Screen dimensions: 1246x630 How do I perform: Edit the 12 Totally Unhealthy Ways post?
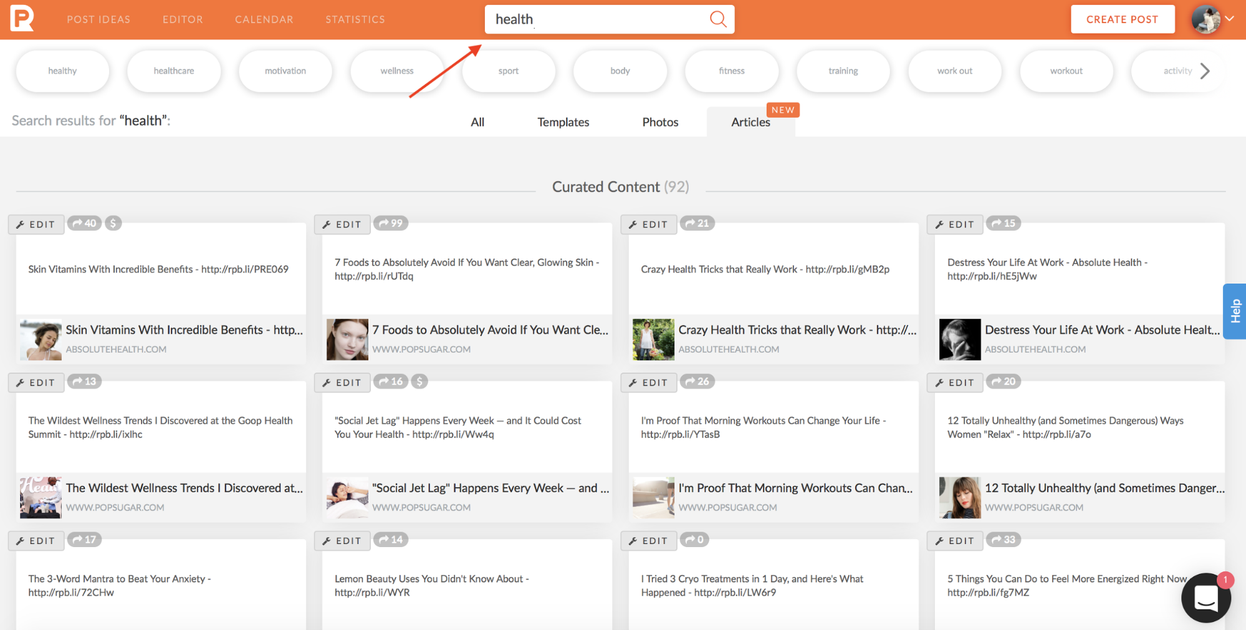click(956, 383)
